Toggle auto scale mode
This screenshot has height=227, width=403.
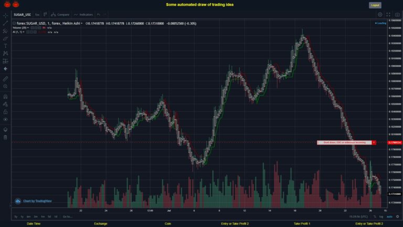point(390,216)
